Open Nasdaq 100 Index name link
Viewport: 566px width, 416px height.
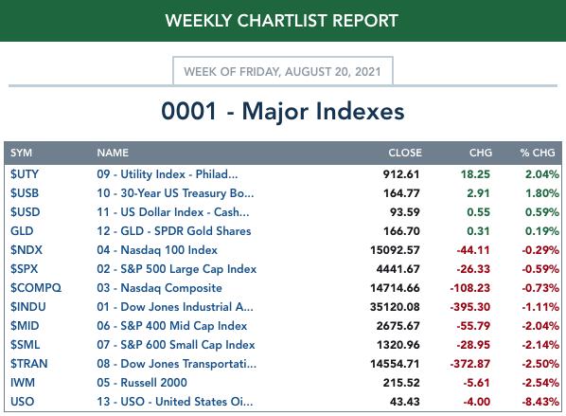tap(157, 250)
